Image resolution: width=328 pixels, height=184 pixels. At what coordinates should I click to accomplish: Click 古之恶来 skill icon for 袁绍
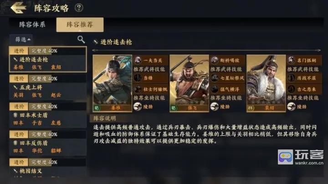point(291,90)
